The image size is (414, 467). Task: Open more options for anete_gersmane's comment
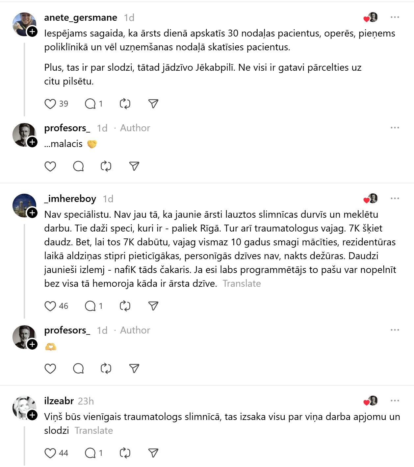(395, 17)
